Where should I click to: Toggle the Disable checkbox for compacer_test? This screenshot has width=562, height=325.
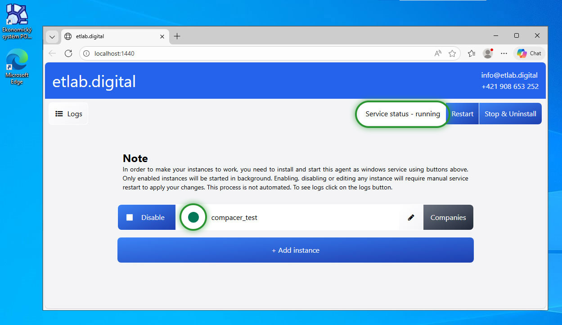click(130, 218)
